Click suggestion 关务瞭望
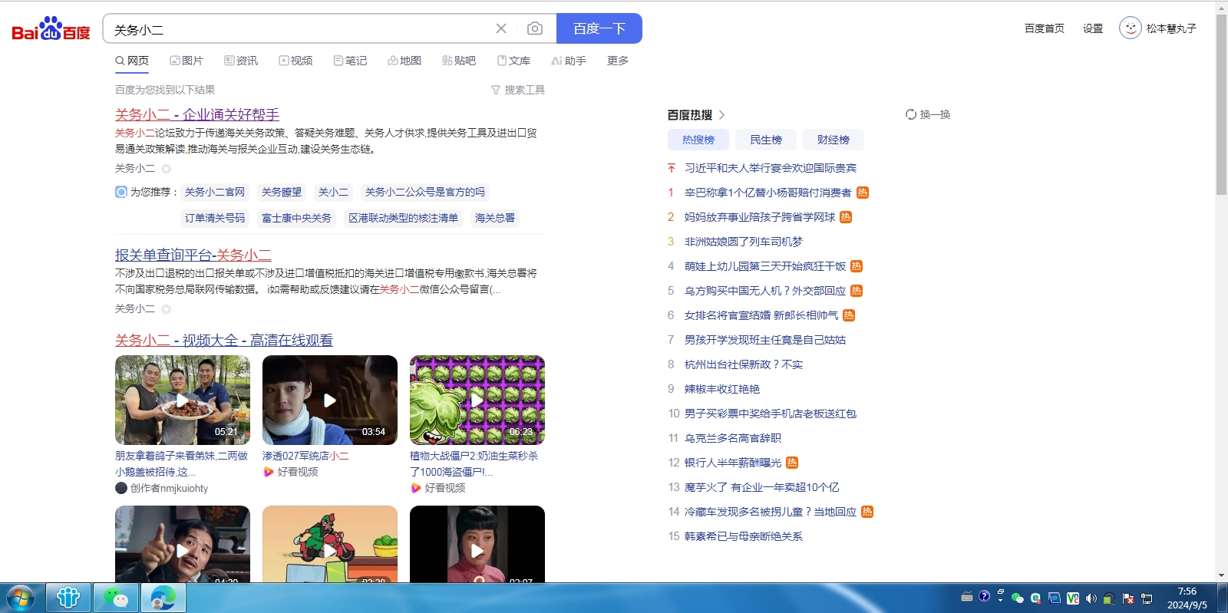This screenshot has width=1228, height=613. [282, 192]
